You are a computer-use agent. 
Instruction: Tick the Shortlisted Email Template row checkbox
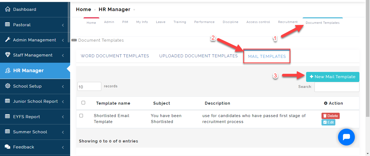coord(81,116)
